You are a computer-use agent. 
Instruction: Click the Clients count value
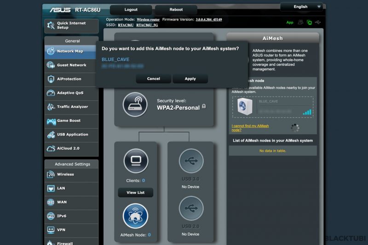tap(144, 181)
